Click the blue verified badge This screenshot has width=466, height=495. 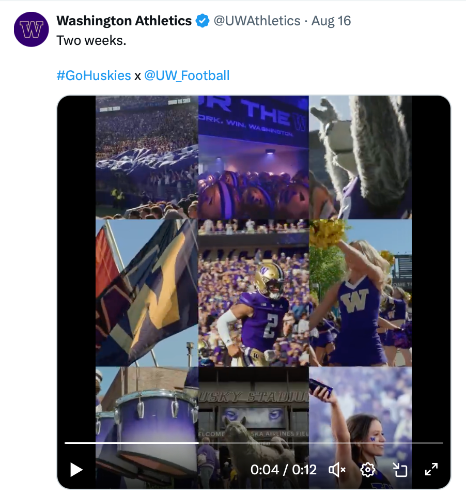point(202,21)
